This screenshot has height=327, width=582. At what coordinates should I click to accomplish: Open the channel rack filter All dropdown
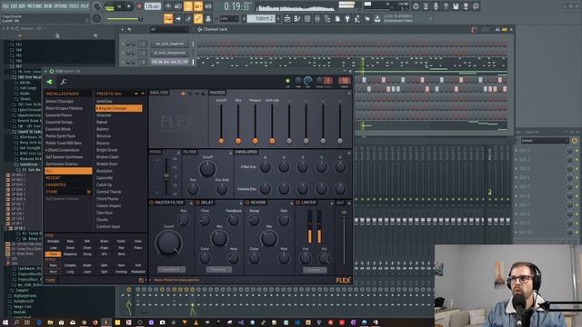169,29
